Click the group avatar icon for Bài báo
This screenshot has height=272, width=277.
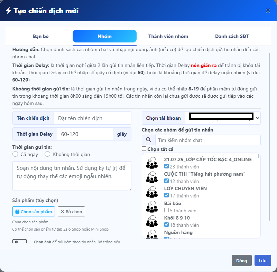[x=151, y=207]
